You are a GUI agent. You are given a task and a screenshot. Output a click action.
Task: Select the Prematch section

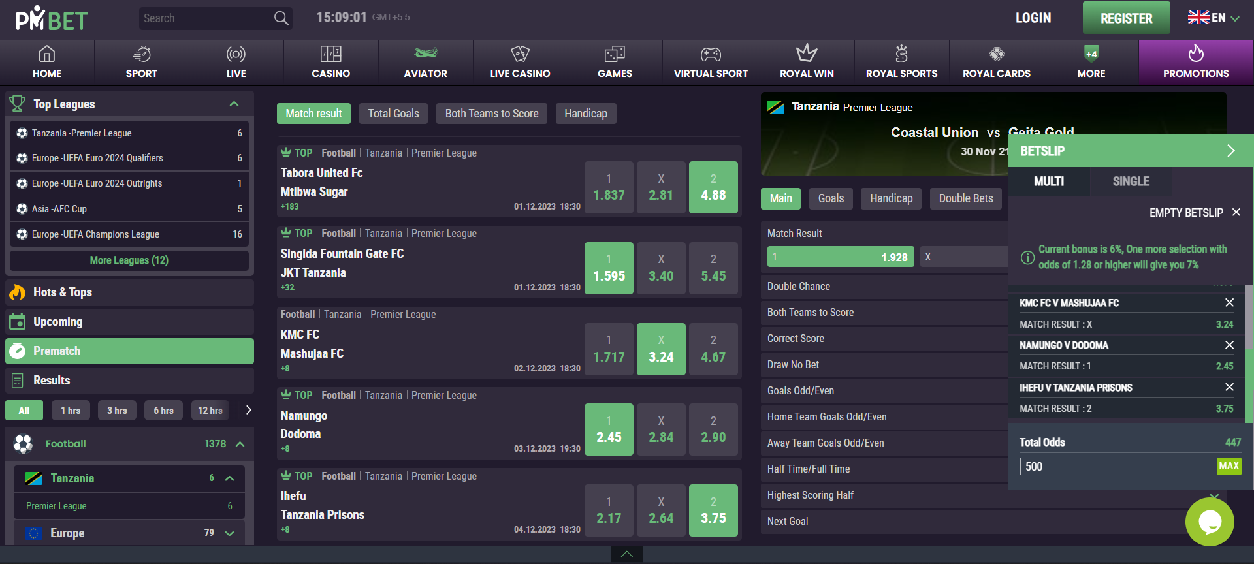[x=129, y=351]
